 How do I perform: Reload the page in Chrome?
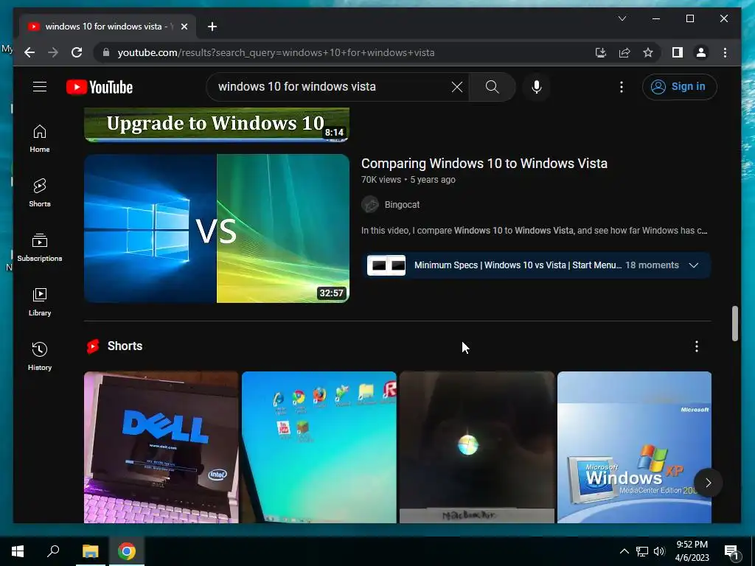tap(77, 52)
